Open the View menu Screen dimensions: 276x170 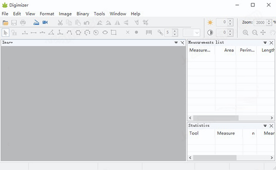point(30,14)
